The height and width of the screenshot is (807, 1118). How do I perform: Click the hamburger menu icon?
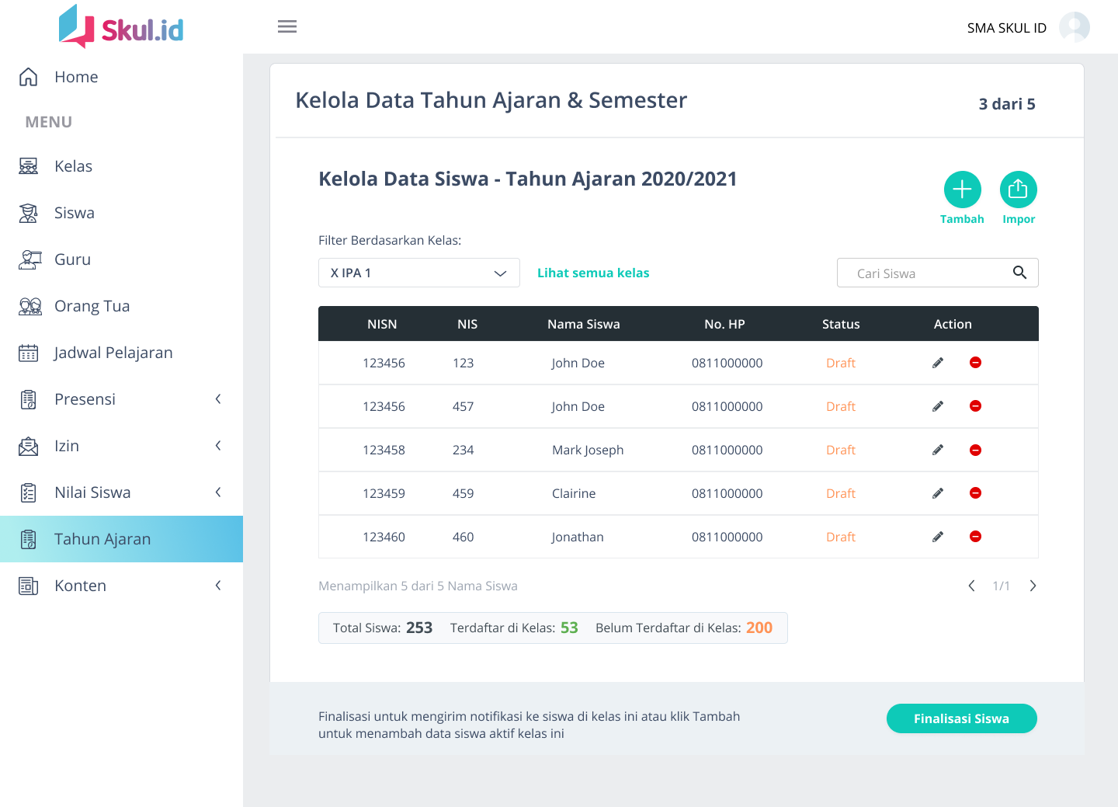(287, 26)
